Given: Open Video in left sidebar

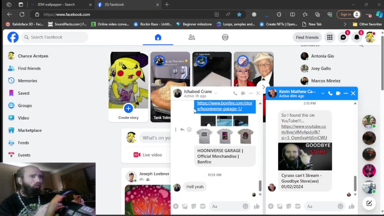Looking at the screenshot, I should click(x=23, y=118).
